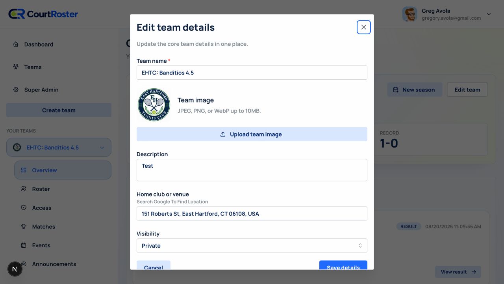Open the Super Admin menu item
Viewport: 504px width, 284px height.
59,90
